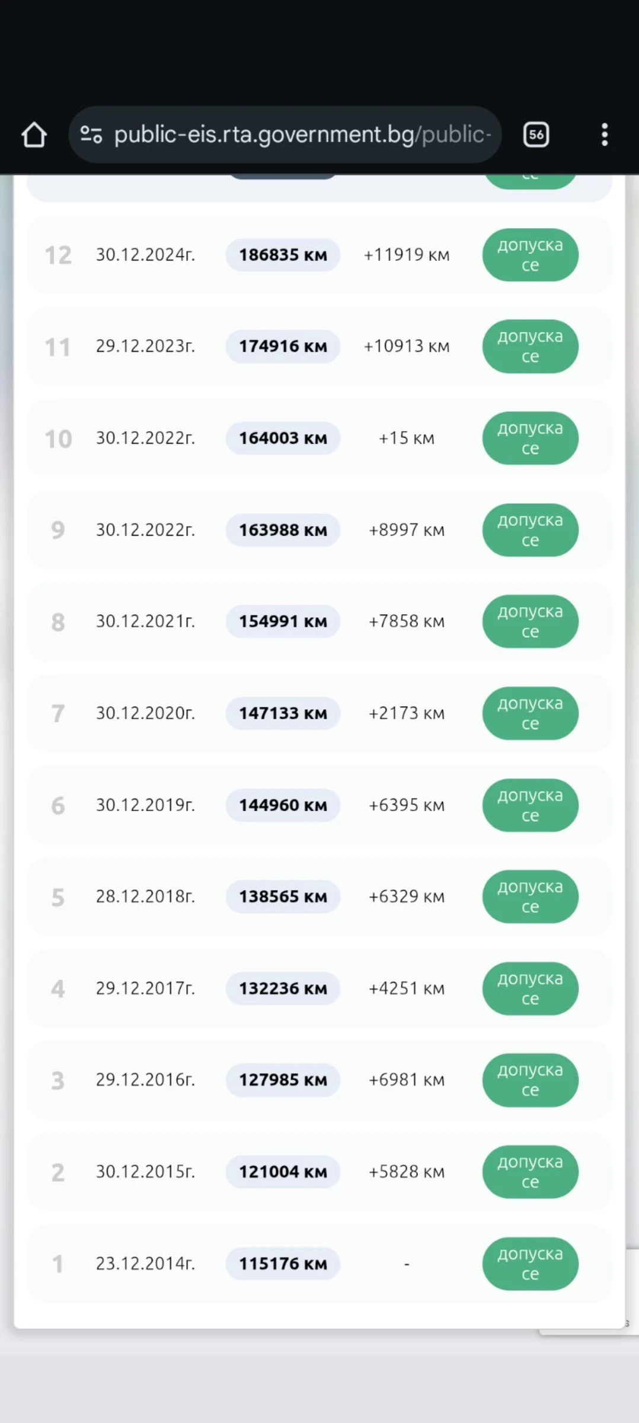Click the status badge for 30.12.2021
This screenshot has width=639, height=1423.
530,621
